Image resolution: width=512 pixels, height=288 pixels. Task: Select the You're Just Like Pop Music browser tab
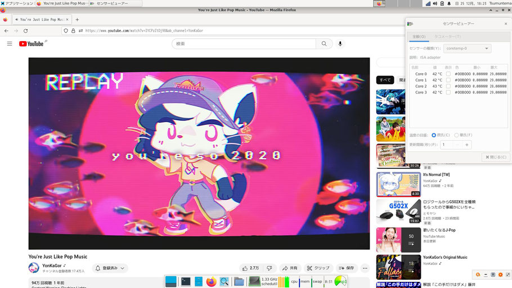point(41,20)
